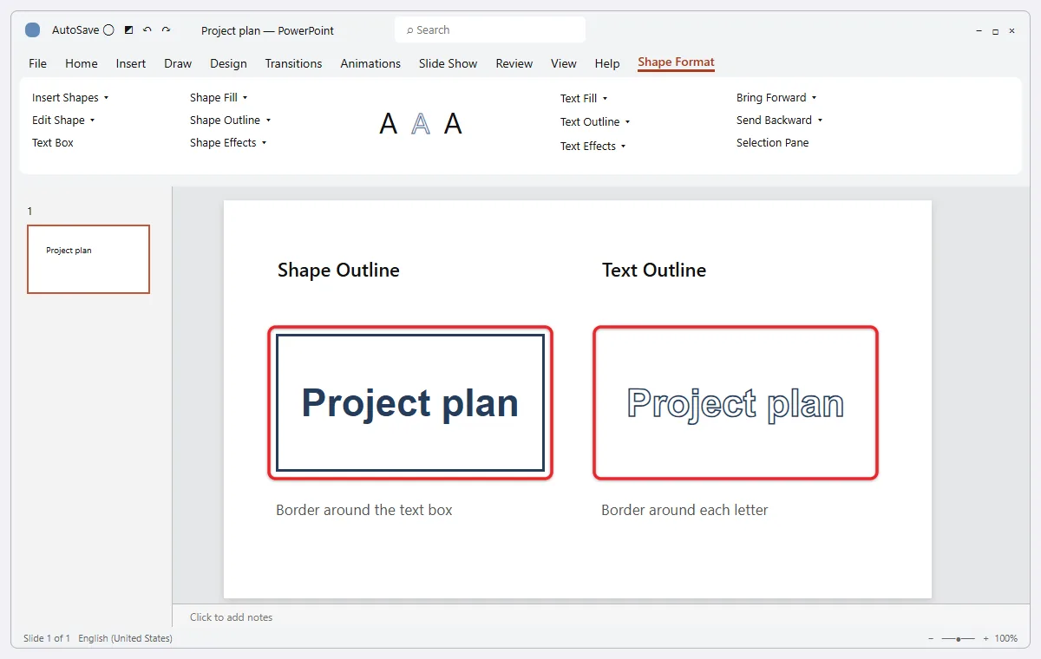Minimize the PowerPoint window
The height and width of the screenshot is (659, 1041).
[x=979, y=31]
